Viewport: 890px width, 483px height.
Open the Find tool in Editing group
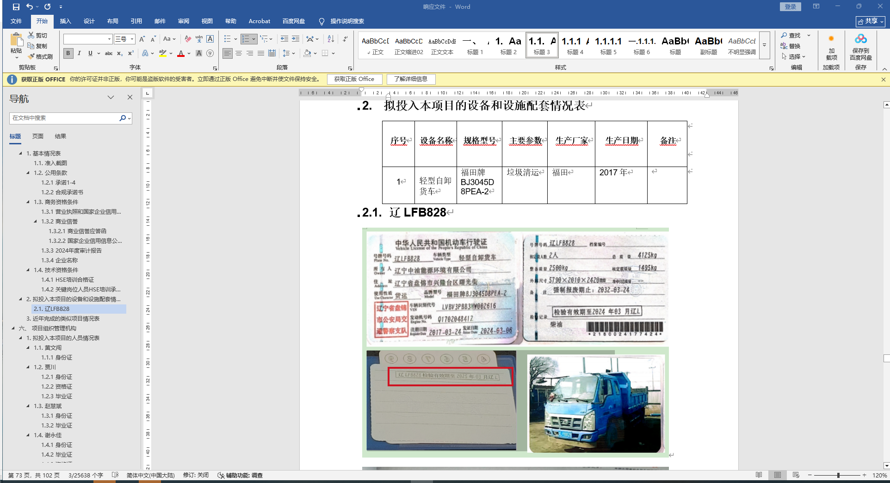(x=791, y=35)
